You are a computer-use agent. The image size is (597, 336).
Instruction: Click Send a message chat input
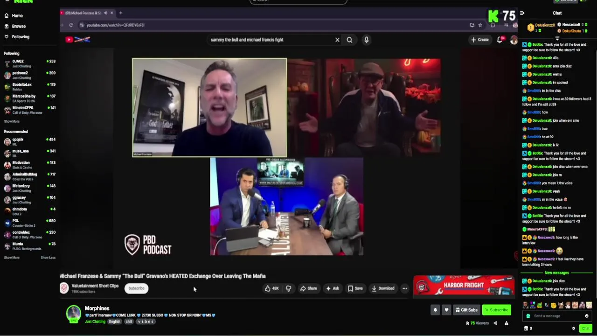pos(557,316)
